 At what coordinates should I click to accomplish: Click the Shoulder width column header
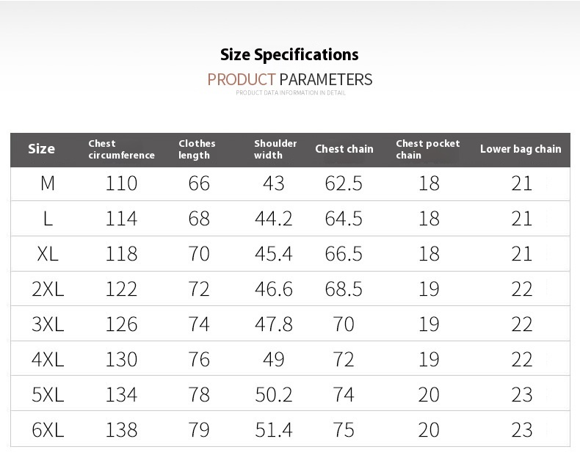pyautogui.click(x=275, y=149)
